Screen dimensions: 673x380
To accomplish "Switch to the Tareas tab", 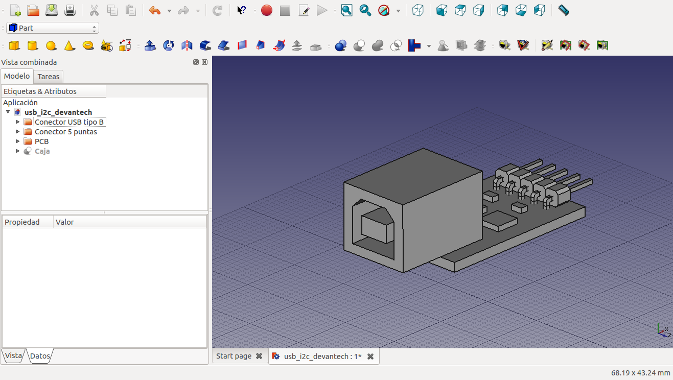I will [x=49, y=77].
